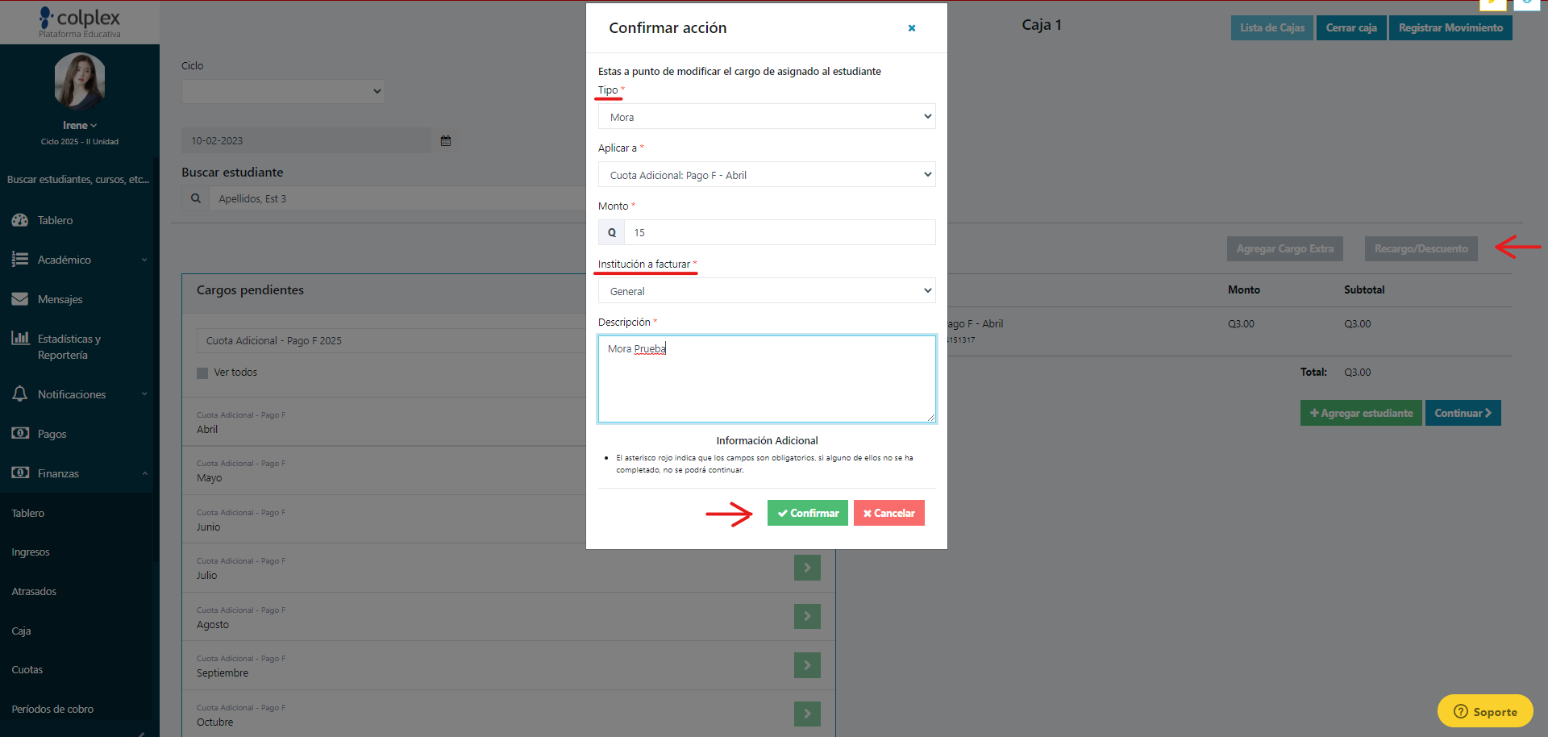1548x737 pixels.
Task: Click the Estadísticas bar chart icon
Action: (20, 338)
